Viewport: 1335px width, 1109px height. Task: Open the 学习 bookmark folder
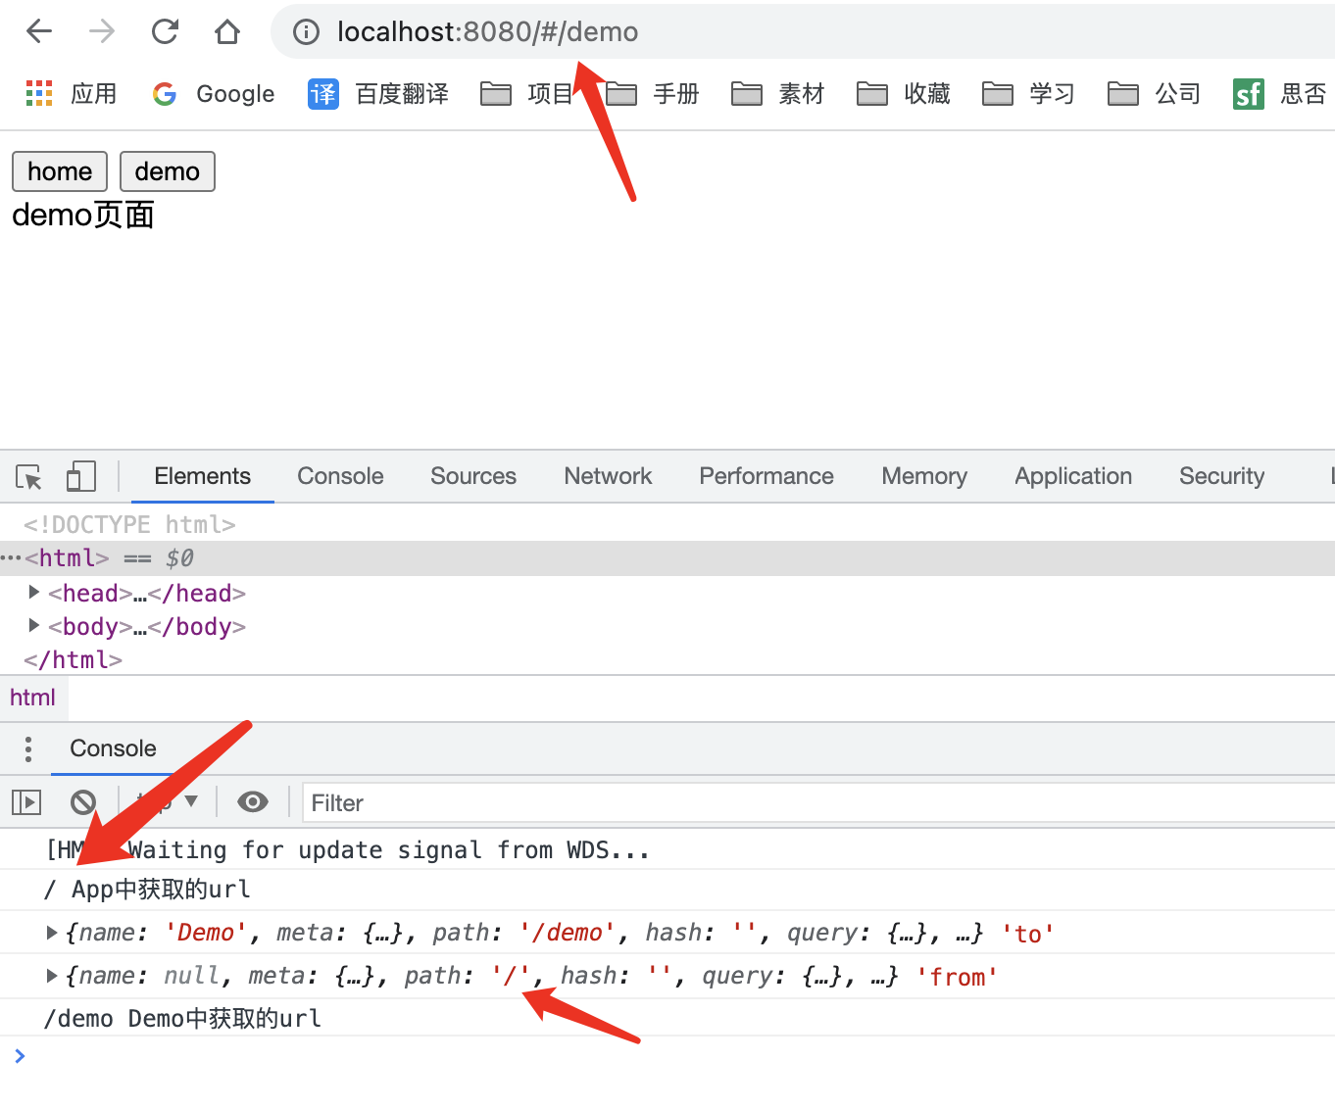(x=1028, y=94)
